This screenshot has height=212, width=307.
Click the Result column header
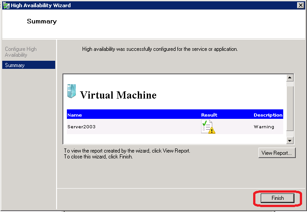pyautogui.click(x=209, y=115)
